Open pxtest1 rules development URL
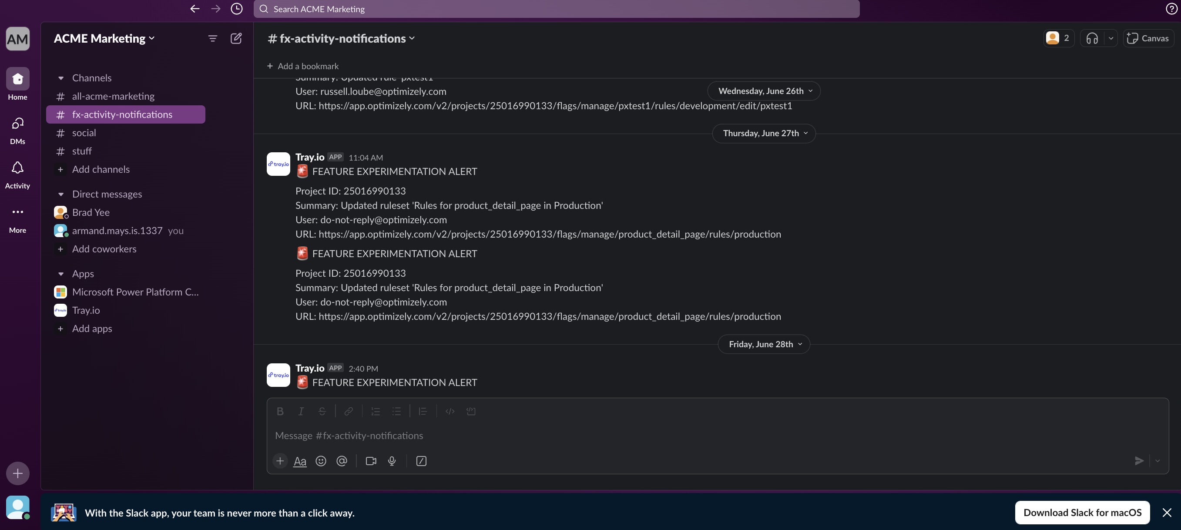 click(555, 106)
